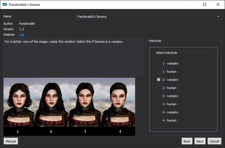Go Back to the previous step
225x148 pixels.
[x=187, y=141]
